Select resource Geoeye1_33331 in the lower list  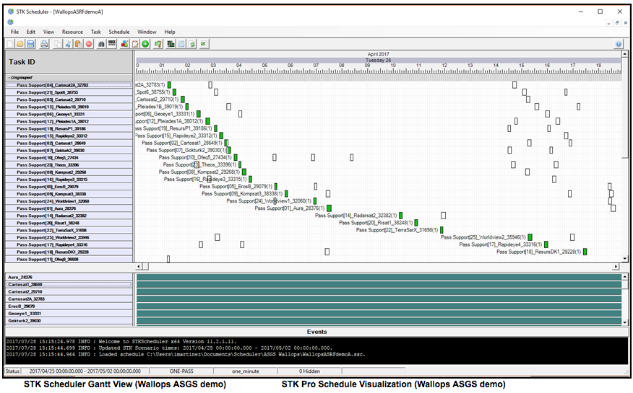pos(69,313)
